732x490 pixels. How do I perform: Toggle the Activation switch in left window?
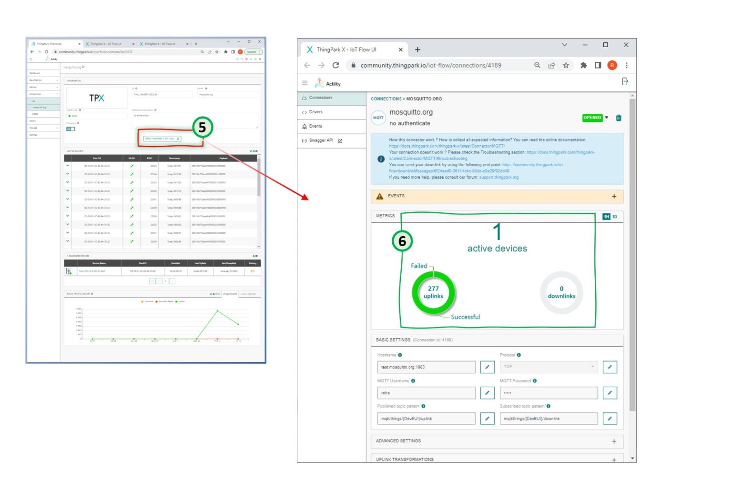71,129
